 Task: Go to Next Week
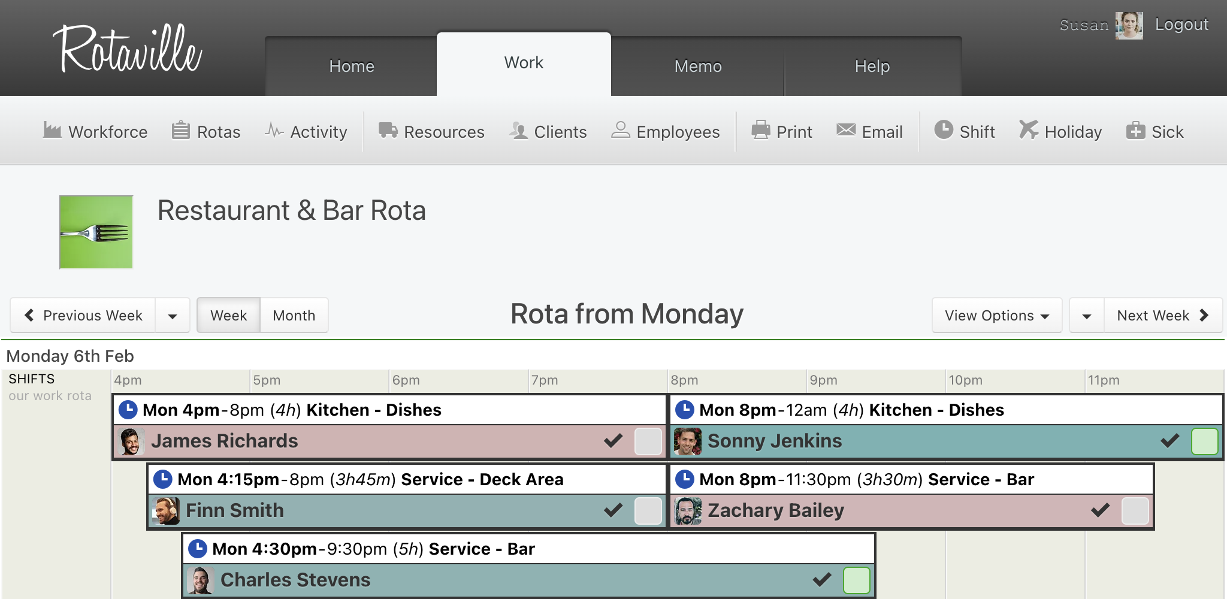(x=1163, y=315)
